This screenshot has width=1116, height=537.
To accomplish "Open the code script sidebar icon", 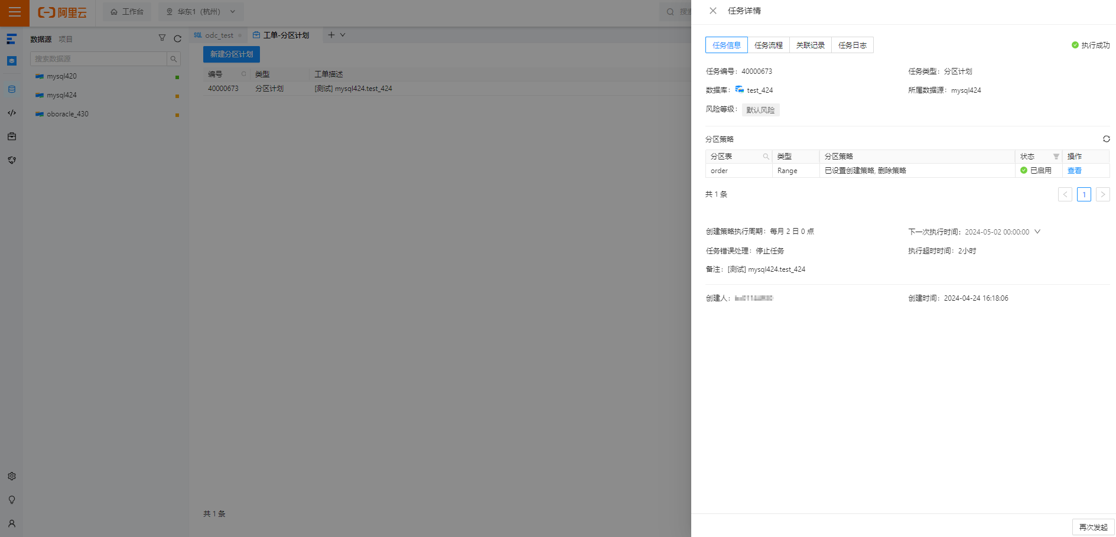I will (x=11, y=113).
